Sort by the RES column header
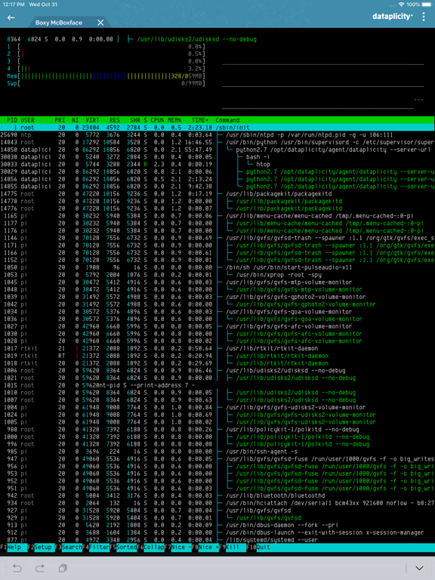The height and width of the screenshot is (580, 435). pos(115,120)
